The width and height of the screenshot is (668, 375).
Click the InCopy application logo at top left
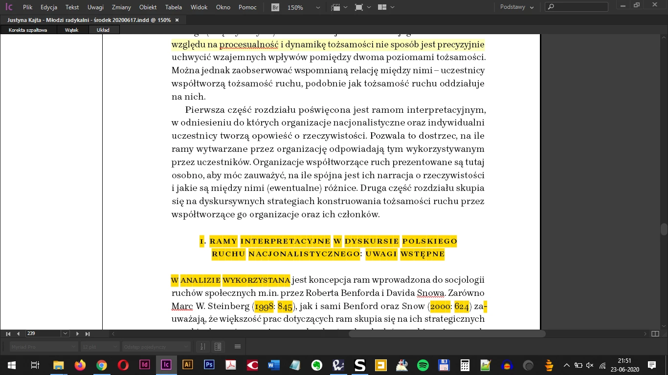(8, 7)
